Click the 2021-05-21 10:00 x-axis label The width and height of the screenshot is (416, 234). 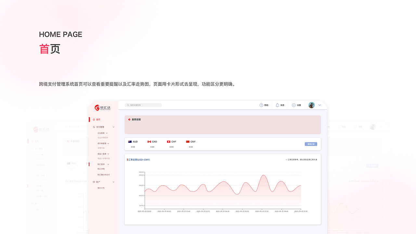pyautogui.click(x=301, y=211)
